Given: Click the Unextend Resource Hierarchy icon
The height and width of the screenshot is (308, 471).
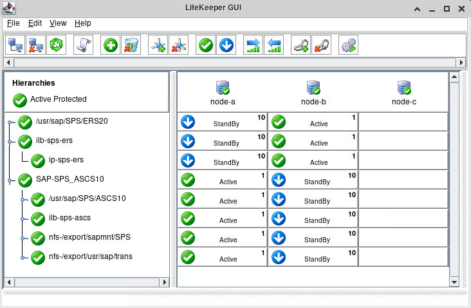Looking at the screenshot, I should tap(273, 45).
